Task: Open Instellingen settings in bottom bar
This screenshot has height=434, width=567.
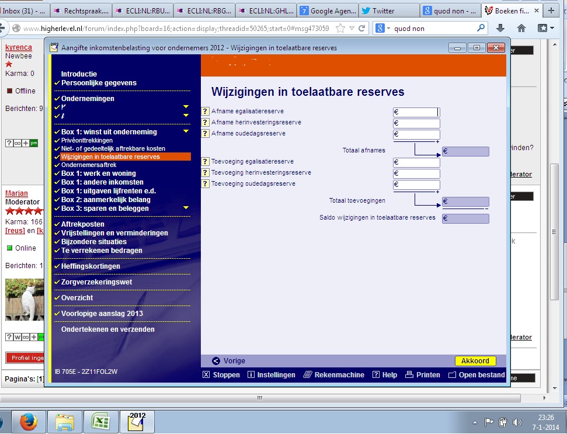Action: tap(251, 375)
